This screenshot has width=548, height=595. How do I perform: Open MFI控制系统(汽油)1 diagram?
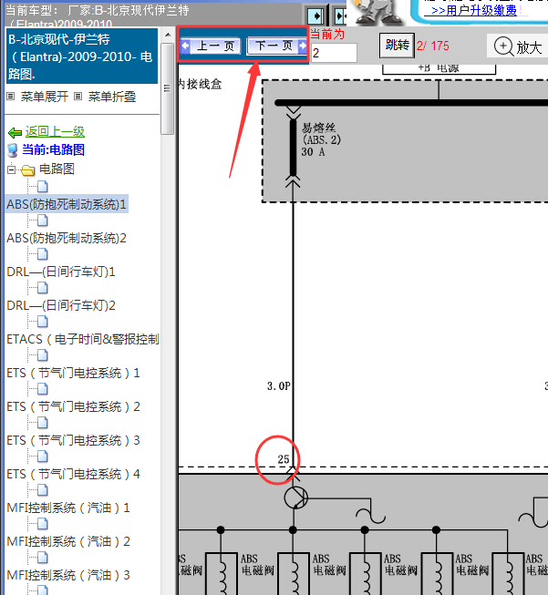(68, 508)
